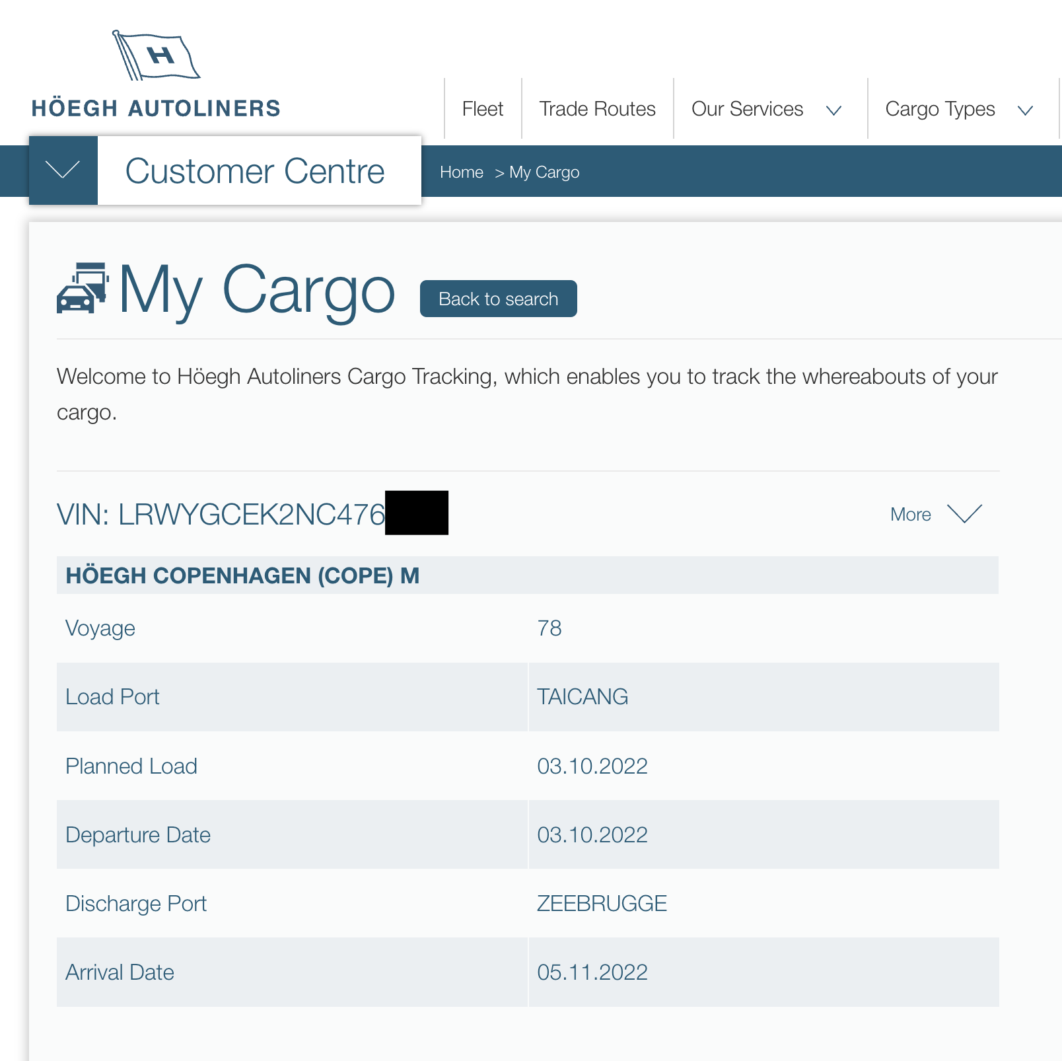Click the Customer Centre heading

[x=255, y=171]
